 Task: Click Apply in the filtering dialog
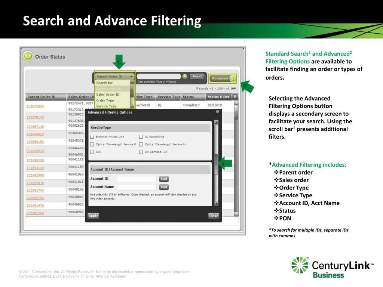pyautogui.click(x=93, y=216)
